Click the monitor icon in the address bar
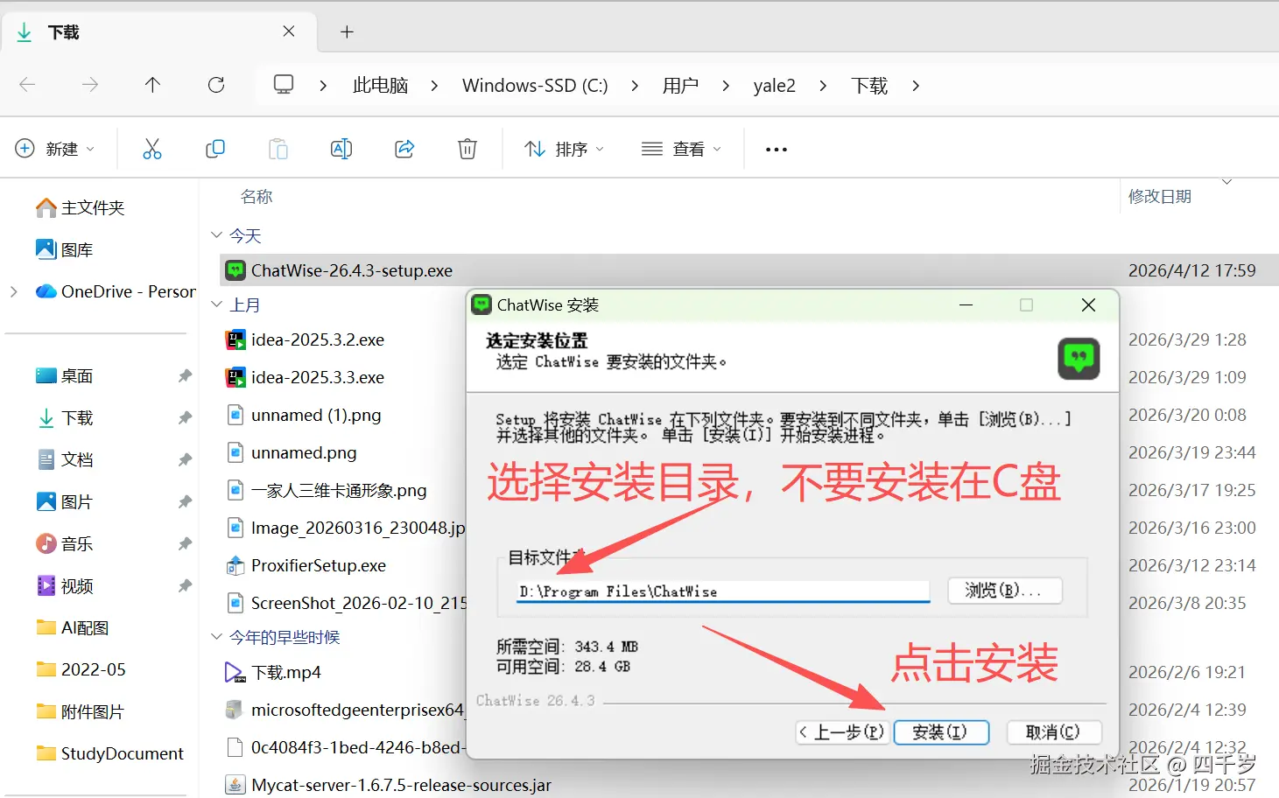 tap(284, 85)
